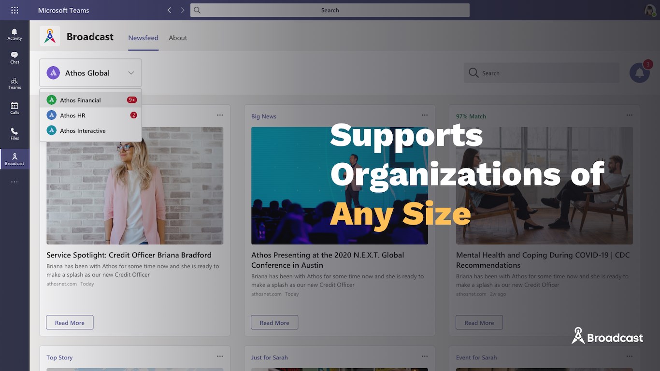Read More on Service Spotlight article

[70, 323]
